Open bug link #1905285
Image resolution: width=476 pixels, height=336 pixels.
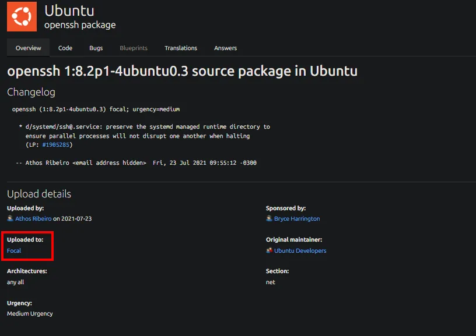click(55, 145)
